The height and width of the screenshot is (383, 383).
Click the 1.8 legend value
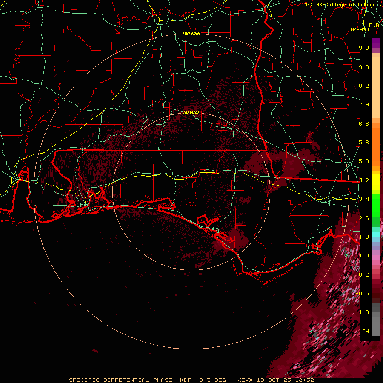pyautogui.click(x=364, y=237)
